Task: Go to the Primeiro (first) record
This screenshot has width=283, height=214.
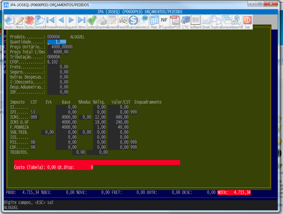Action: tap(50, 22)
